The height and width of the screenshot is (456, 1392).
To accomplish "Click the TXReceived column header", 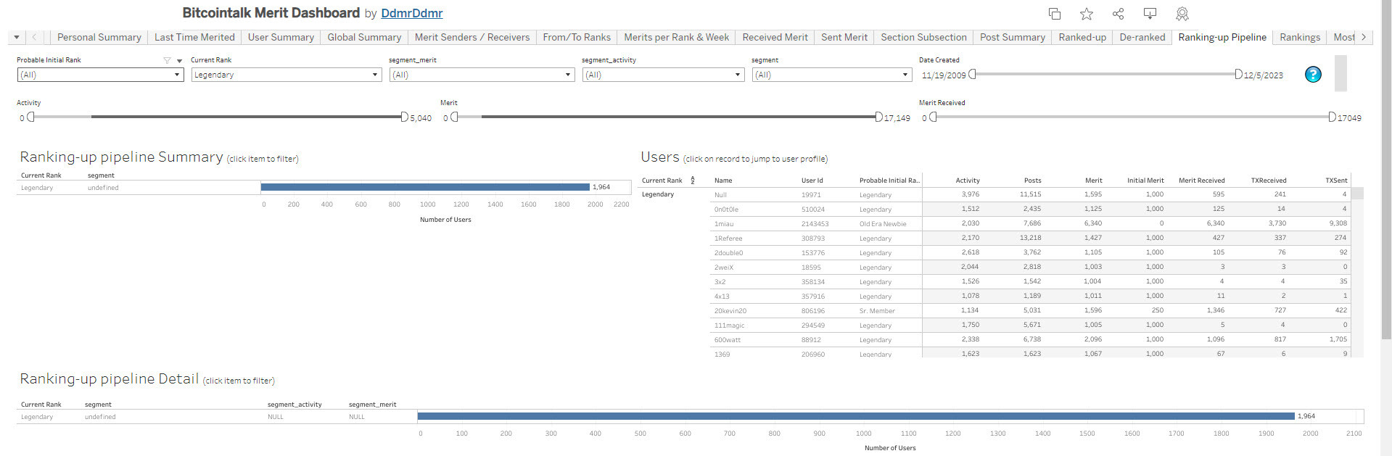I will pyautogui.click(x=1269, y=181).
